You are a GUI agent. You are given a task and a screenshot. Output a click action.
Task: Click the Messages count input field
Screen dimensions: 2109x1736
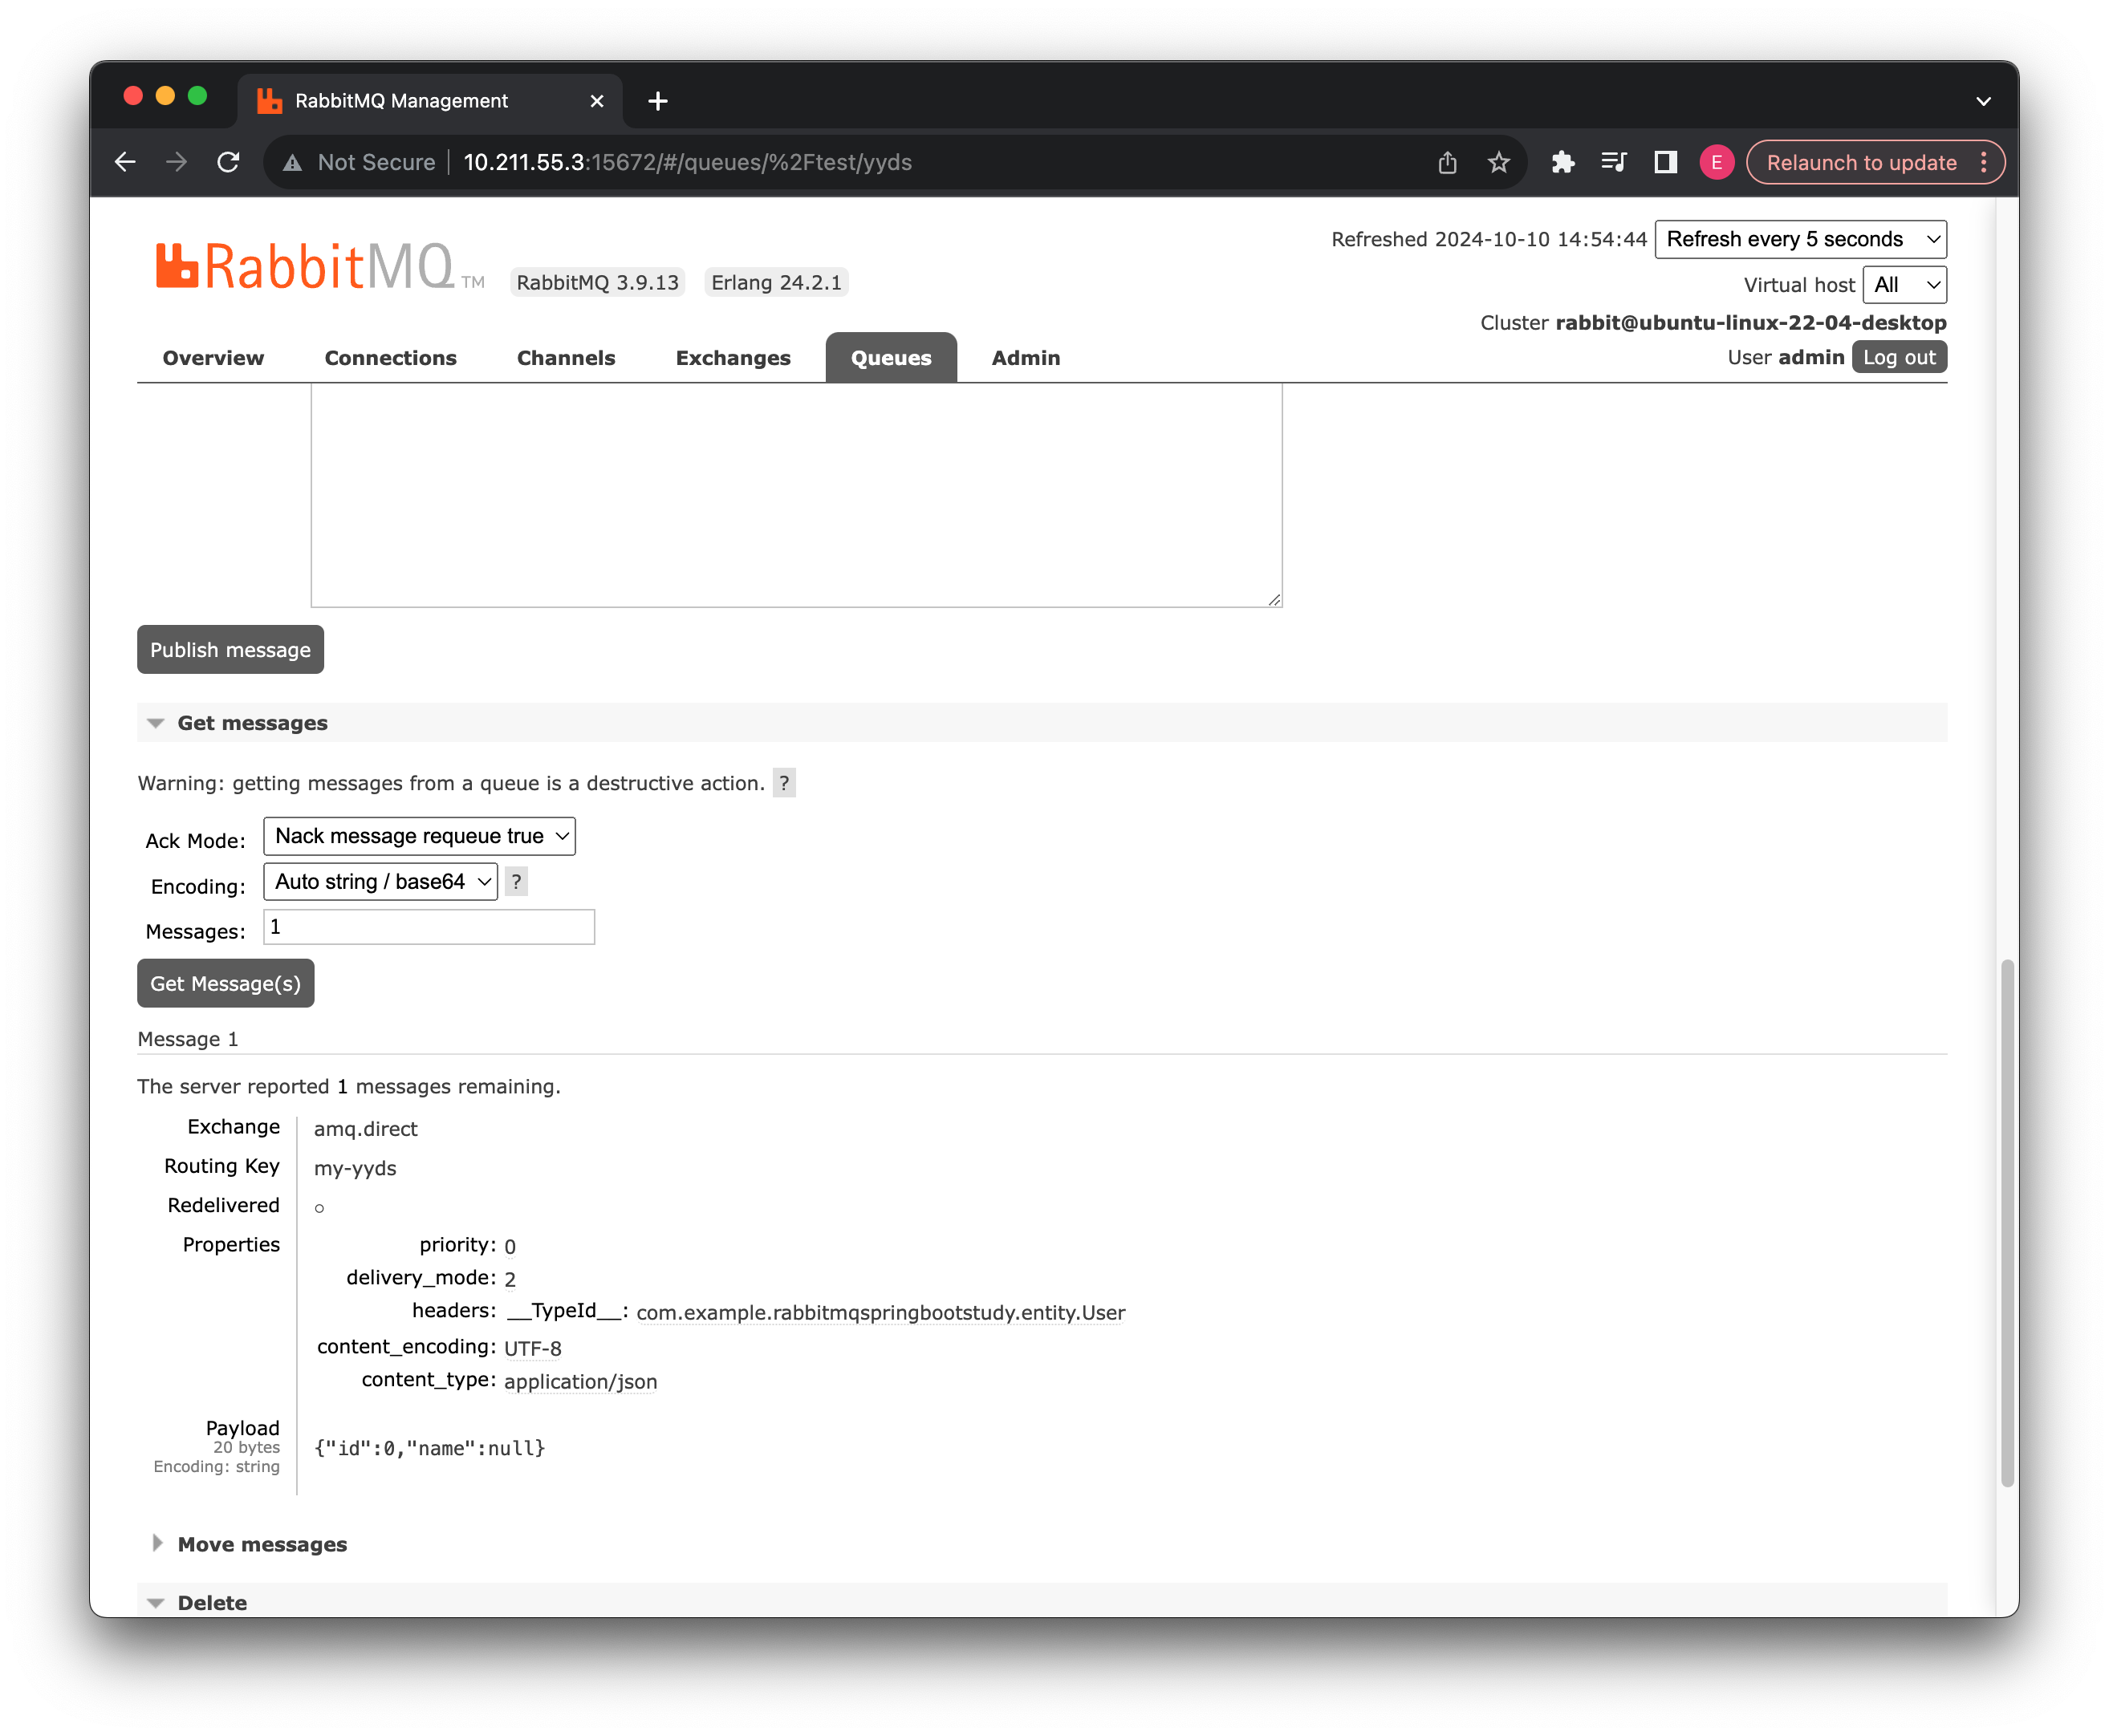click(x=429, y=927)
